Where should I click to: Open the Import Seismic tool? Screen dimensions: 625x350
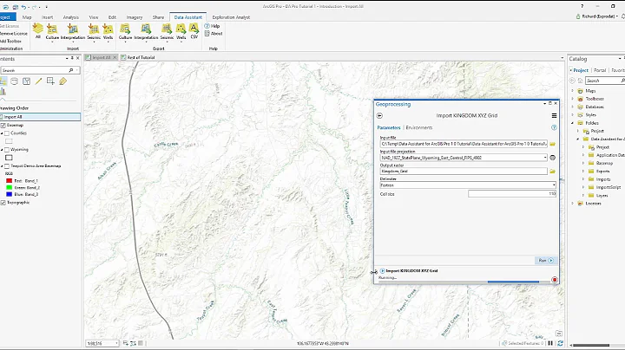click(x=94, y=32)
